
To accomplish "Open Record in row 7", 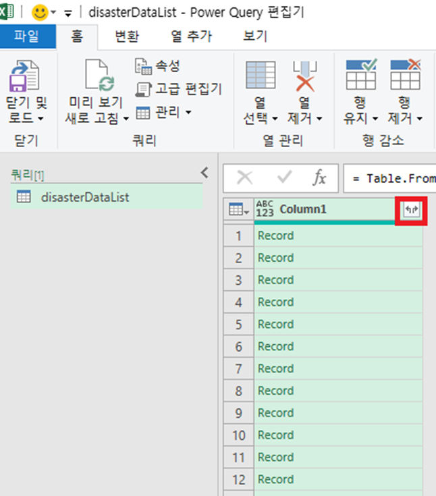I will pyautogui.click(x=275, y=368).
